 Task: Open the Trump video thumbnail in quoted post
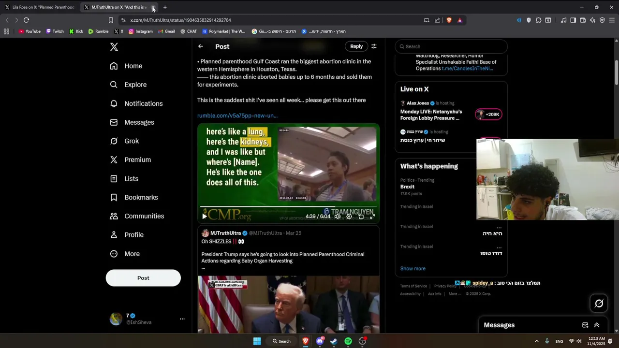pos(288,304)
